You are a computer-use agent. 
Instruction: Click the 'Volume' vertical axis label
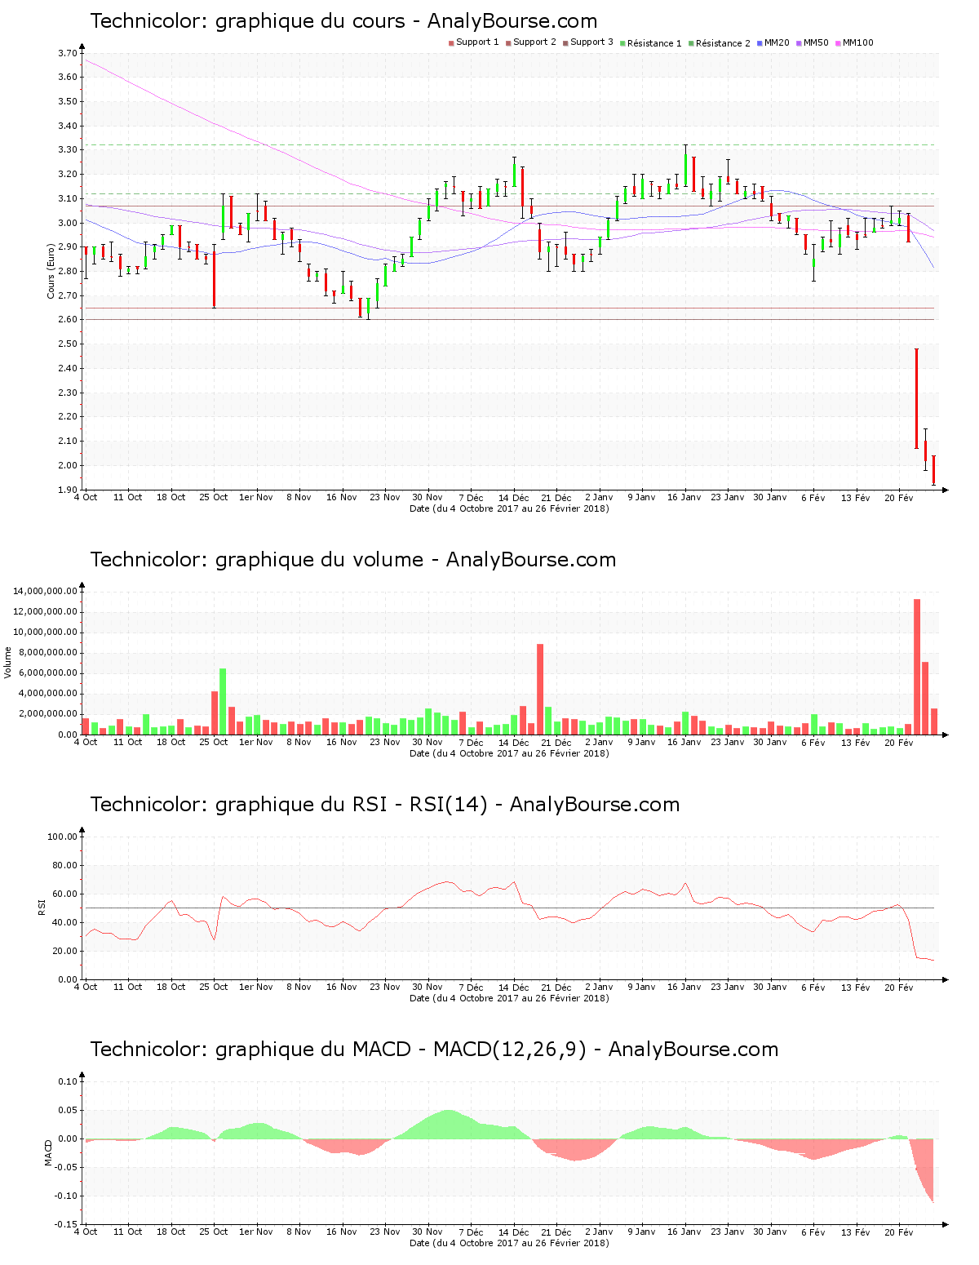[x=8, y=663]
